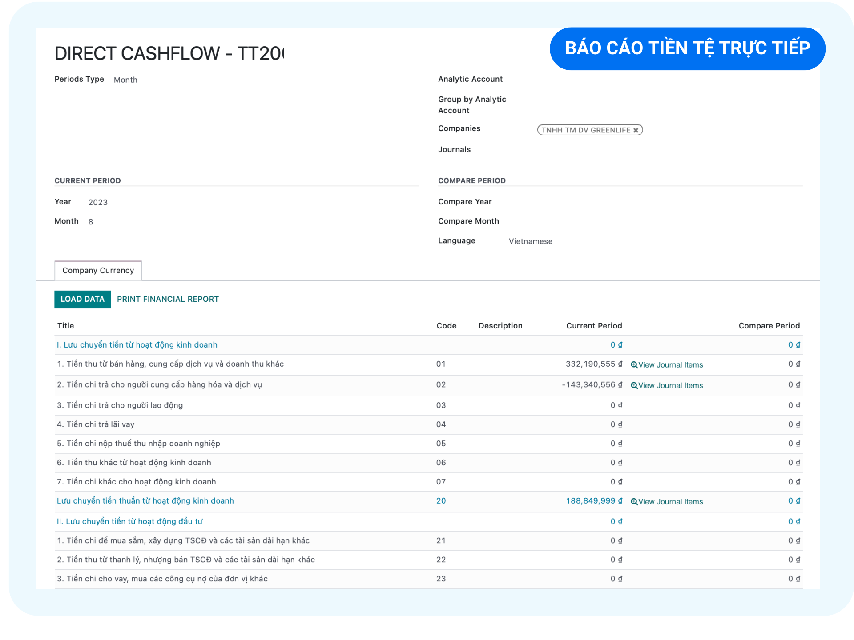Remove the TNHH TM DV GREENLIFE company tag
This screenshot has width=854, height=640.
pyautogui.click(x=636, y=130)
